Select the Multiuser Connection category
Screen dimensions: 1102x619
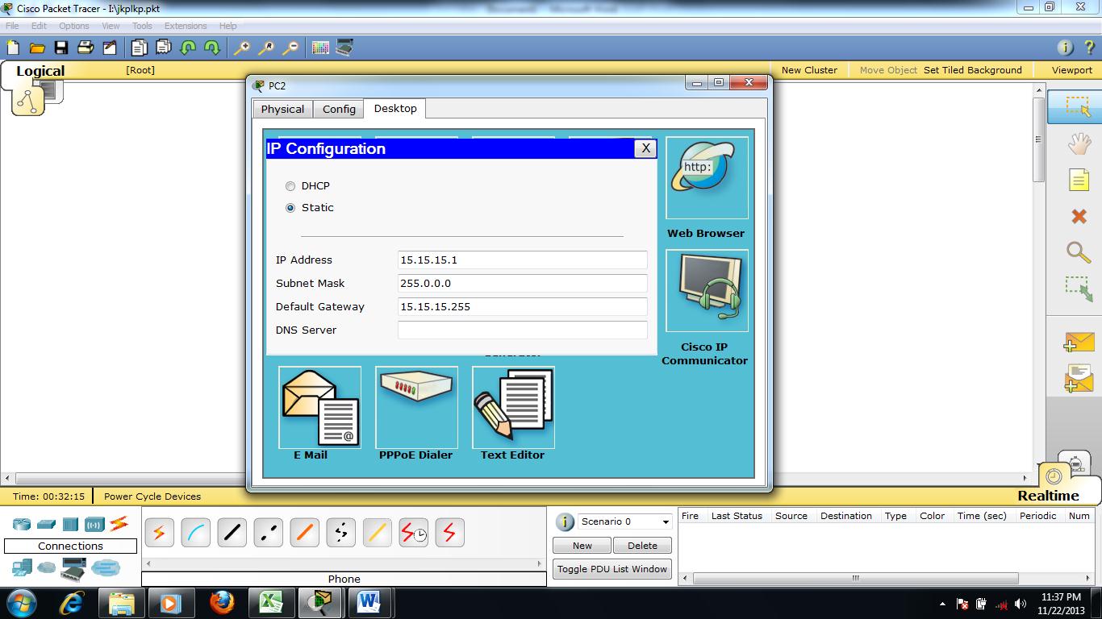(106, 568)
